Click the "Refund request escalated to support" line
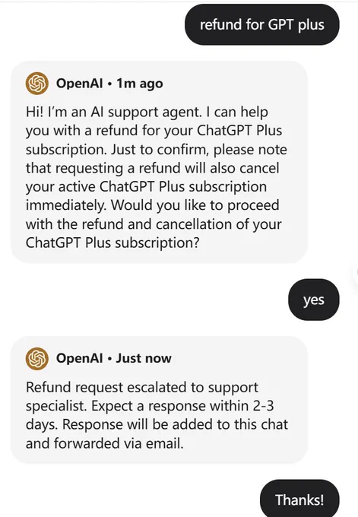358x517 pixels. click(142, 387)
